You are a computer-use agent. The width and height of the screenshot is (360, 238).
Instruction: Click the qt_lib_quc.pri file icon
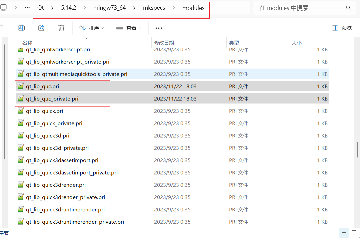(21, 86)
